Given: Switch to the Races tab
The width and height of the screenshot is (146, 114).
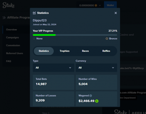Looking at the screenshot, I should pos(85,51).
